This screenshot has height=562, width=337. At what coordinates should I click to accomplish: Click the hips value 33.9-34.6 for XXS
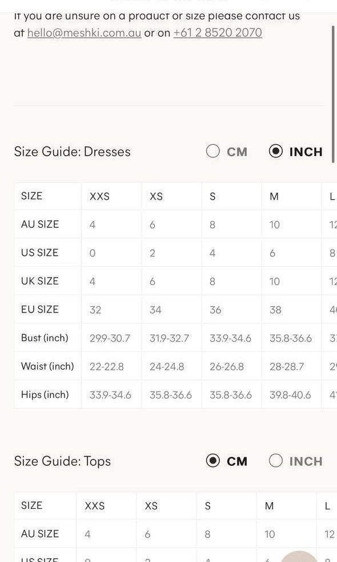click(x=110, y=395)
